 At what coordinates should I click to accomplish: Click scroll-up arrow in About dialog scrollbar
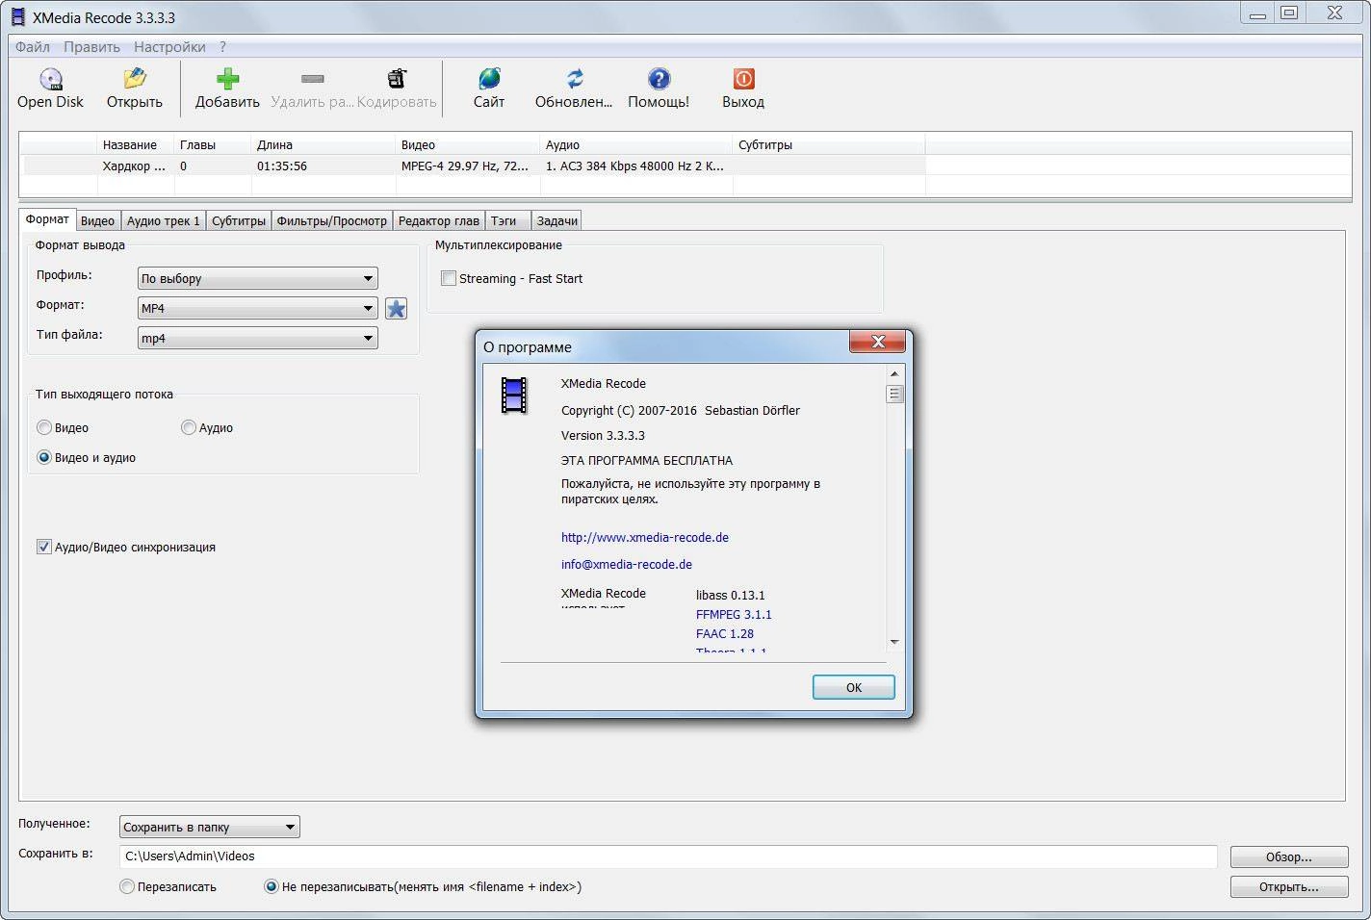(894, 373)
